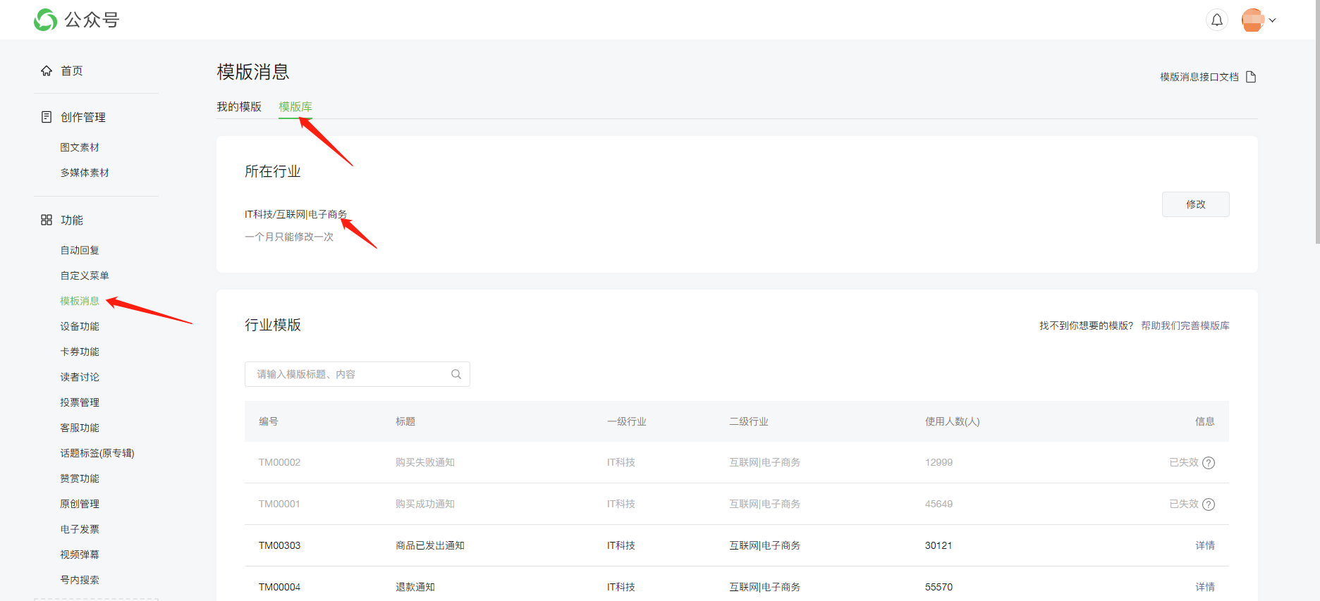Image resolution: width=1320 pixels, height=601 pixels.
Task: Click the document icon next to 模版消息接口文档
Action: (x=1251, y=77)
